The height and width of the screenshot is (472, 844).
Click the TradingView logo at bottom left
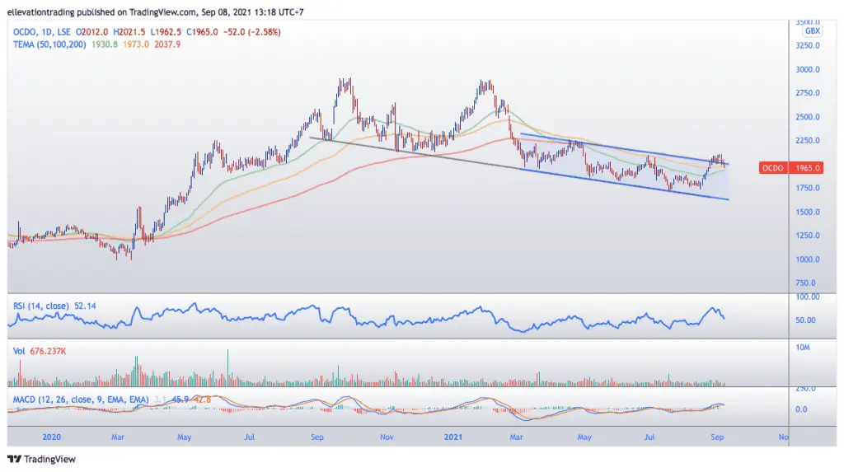(x=41, y=459)
